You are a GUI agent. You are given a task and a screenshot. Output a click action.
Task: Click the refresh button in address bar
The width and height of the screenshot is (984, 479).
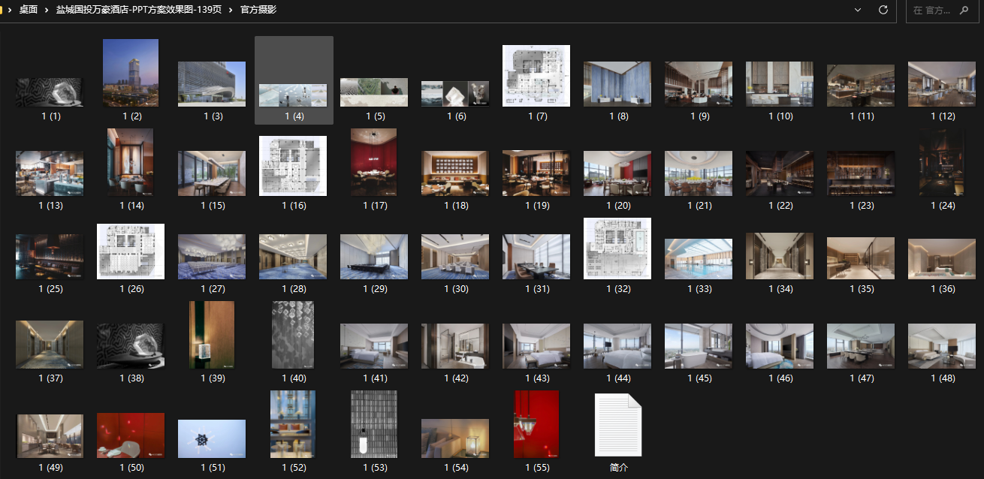883,10
